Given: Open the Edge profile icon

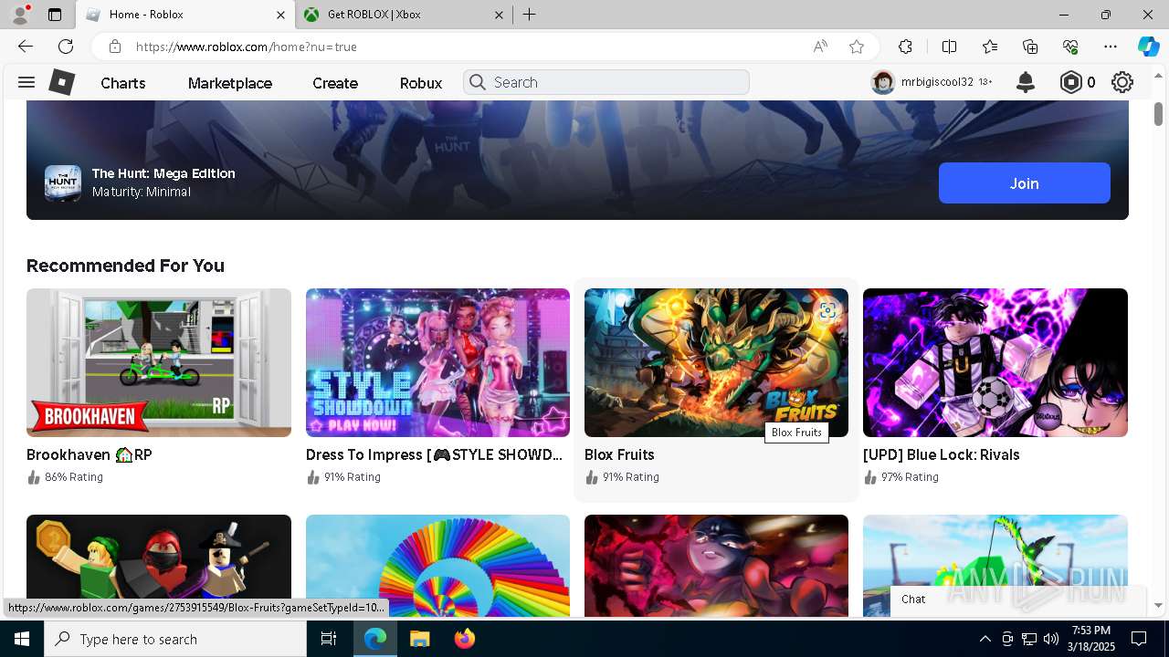Looking at the screenshot, I should pyautogui.click(x=20, y=15).
